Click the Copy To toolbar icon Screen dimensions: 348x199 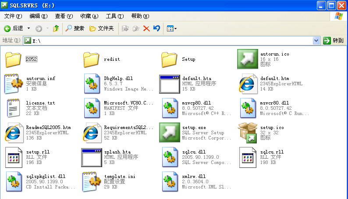pos(136,28)
